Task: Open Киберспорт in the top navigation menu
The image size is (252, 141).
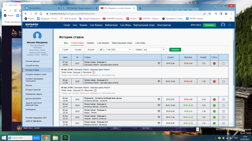Action: click(x=111, y=25)
